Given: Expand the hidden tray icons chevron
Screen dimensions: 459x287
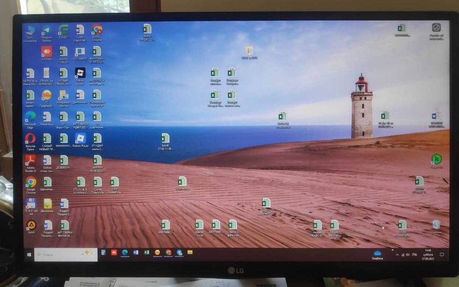Looking at the screenshot, I should click(x=397, y=255).
